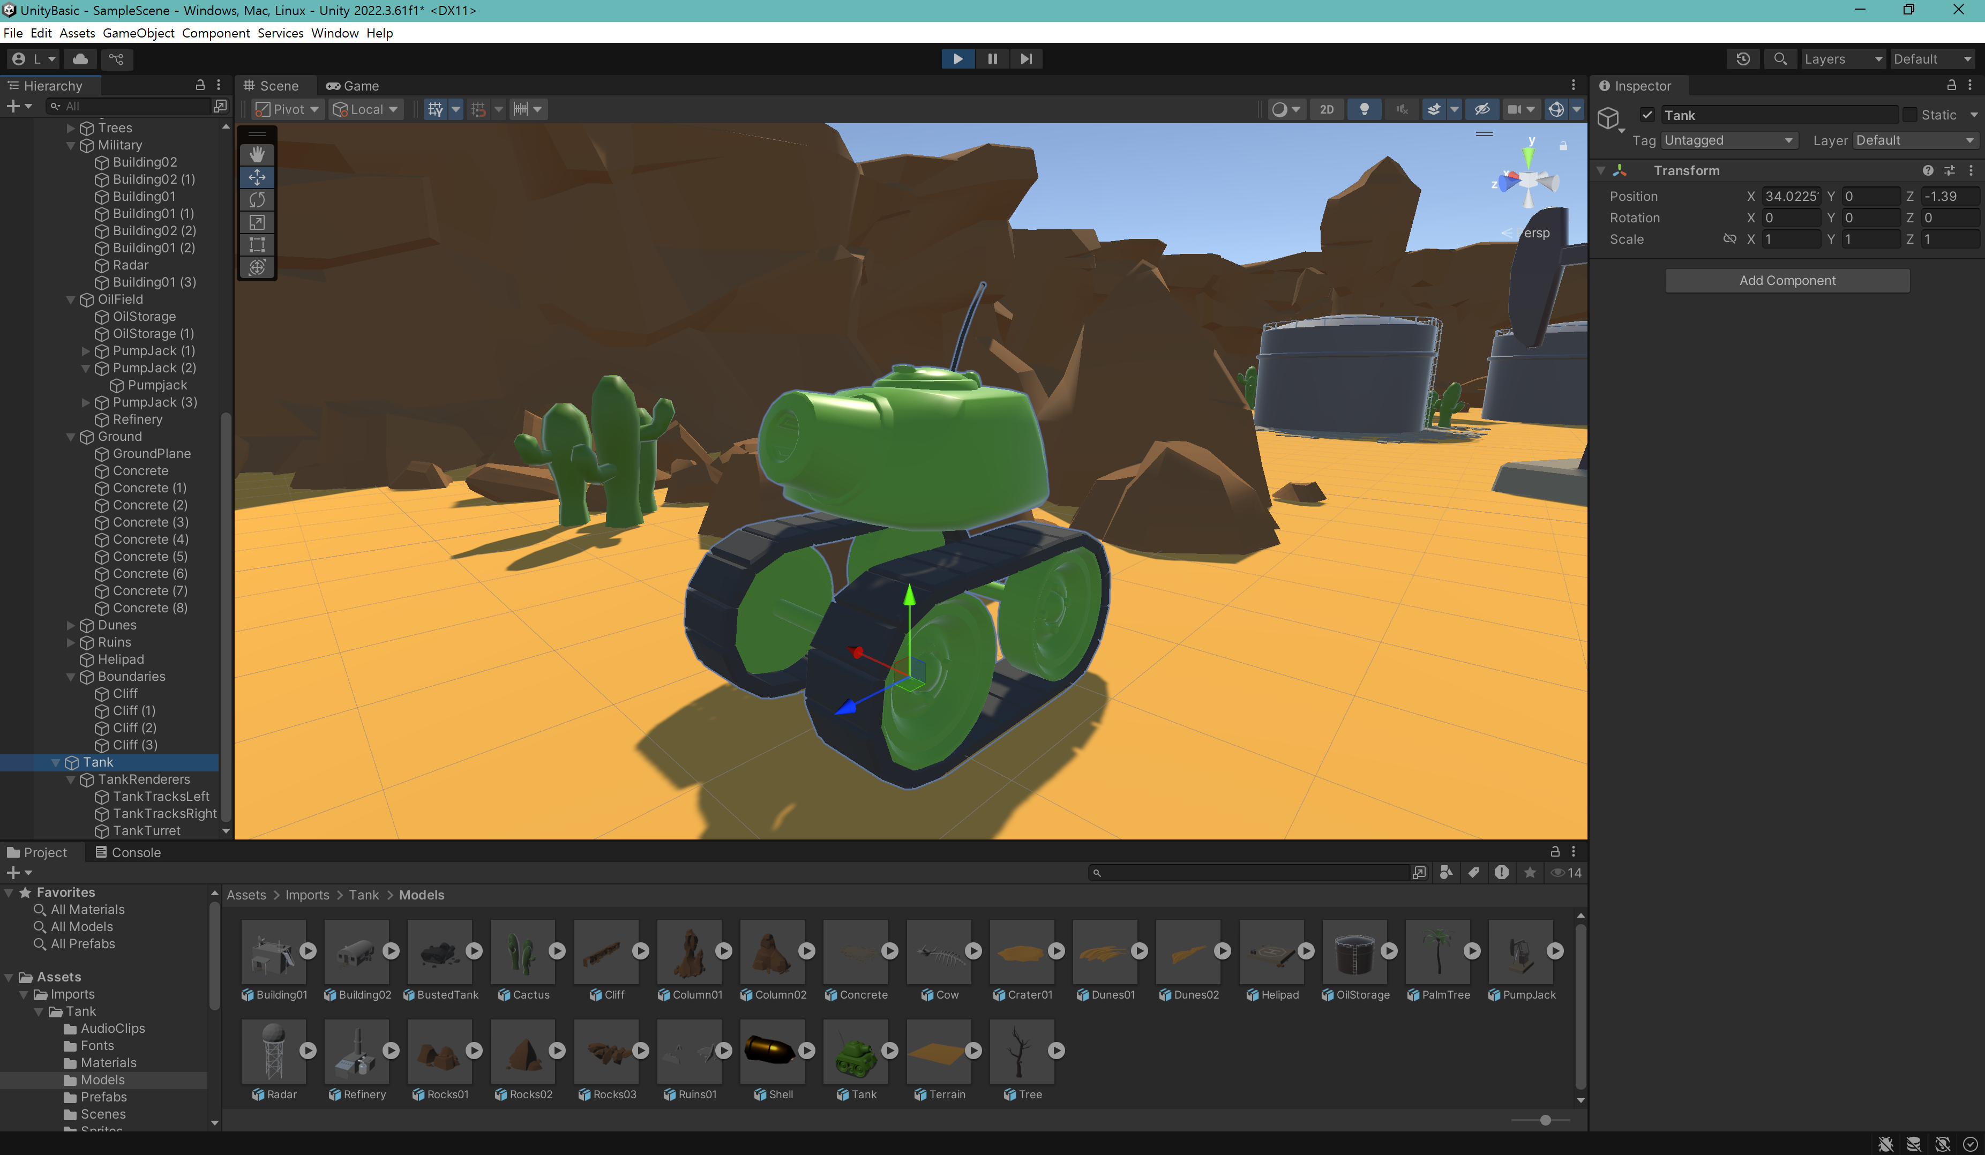Select the Hand view tool
The height and width of the screenshot is (1155, 1985).
point(257,154)
